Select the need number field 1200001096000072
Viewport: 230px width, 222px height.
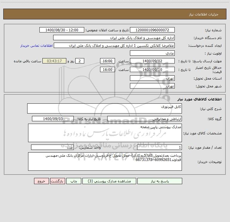pos(152,30)
